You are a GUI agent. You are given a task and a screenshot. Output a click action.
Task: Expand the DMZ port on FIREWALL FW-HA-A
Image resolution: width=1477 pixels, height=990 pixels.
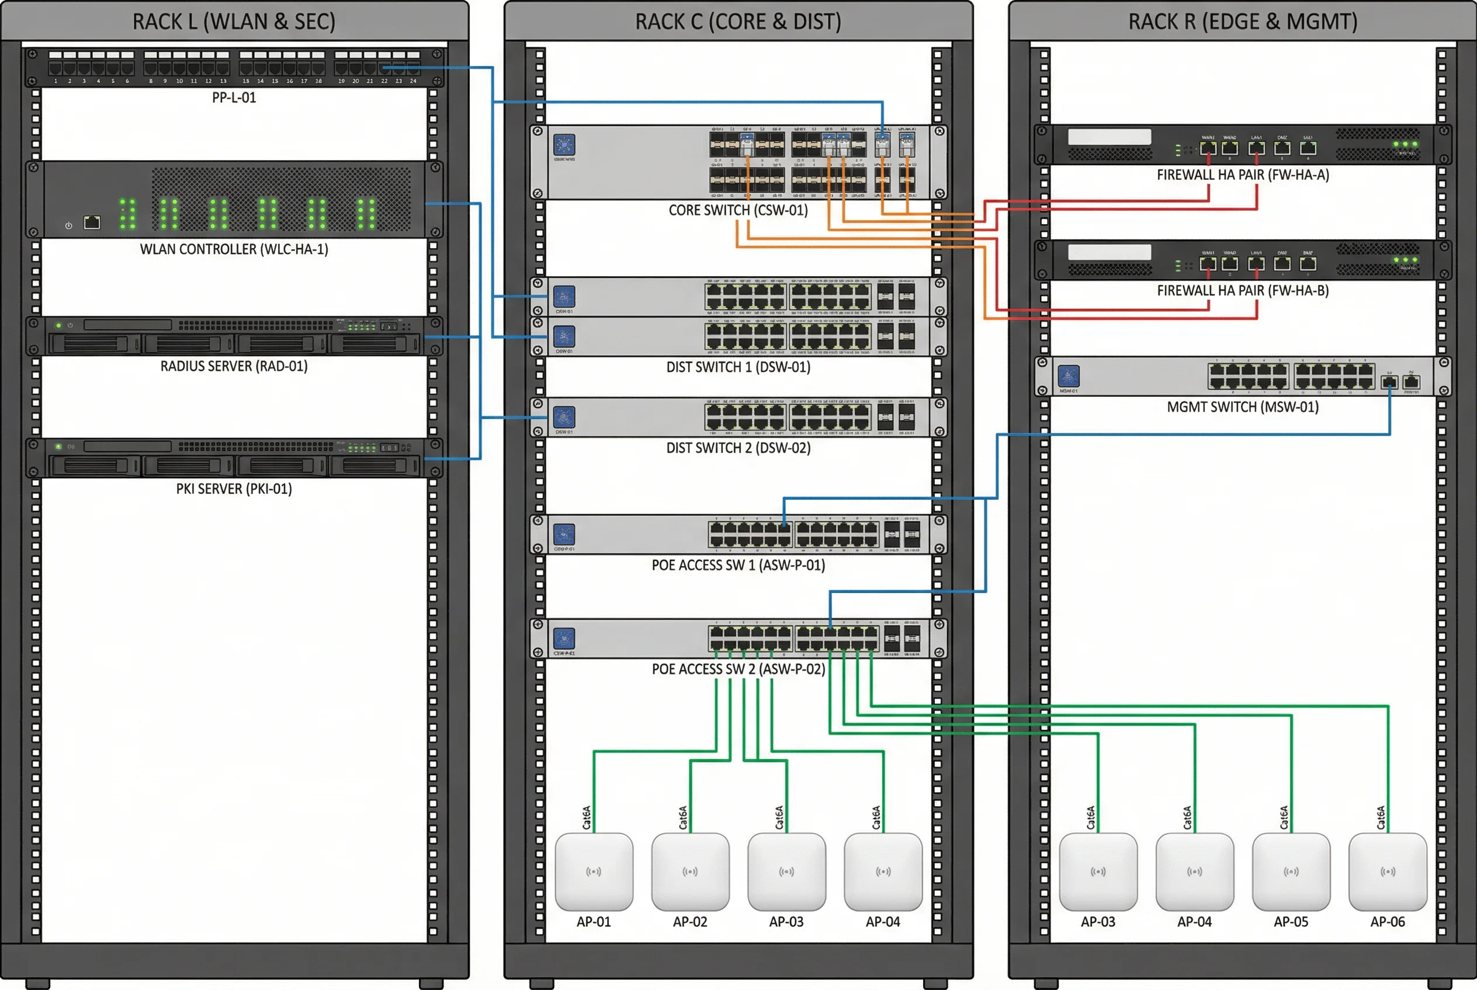tap(1282, 148)
